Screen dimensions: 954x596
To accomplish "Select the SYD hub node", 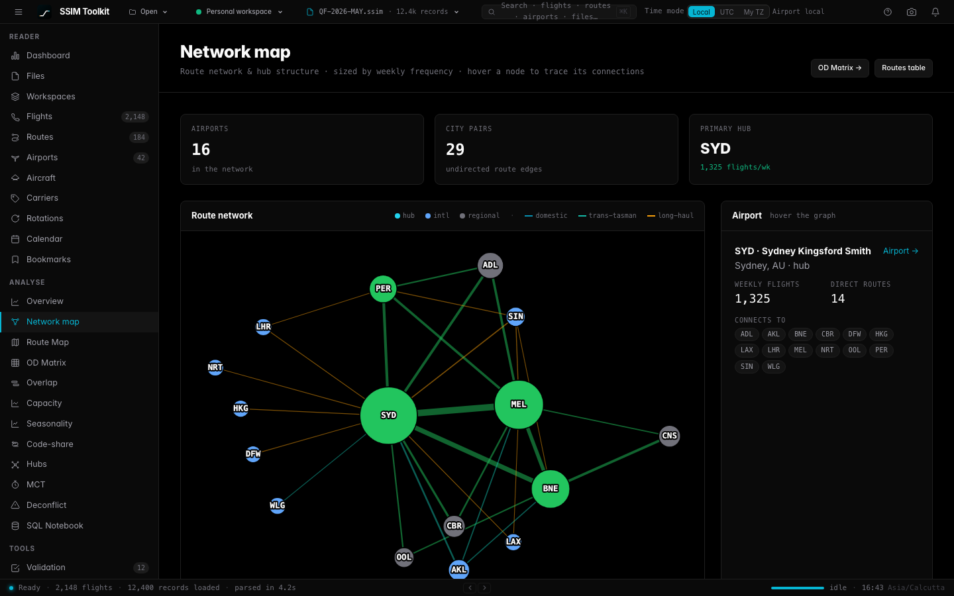I will (388, 416).
